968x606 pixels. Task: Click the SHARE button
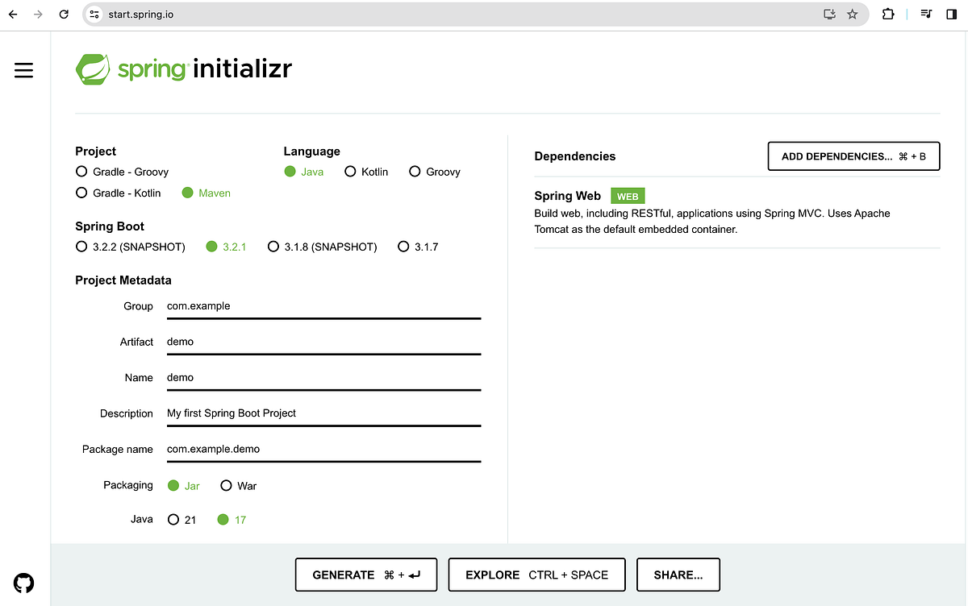pyautogui.click(x=678, y=575)
